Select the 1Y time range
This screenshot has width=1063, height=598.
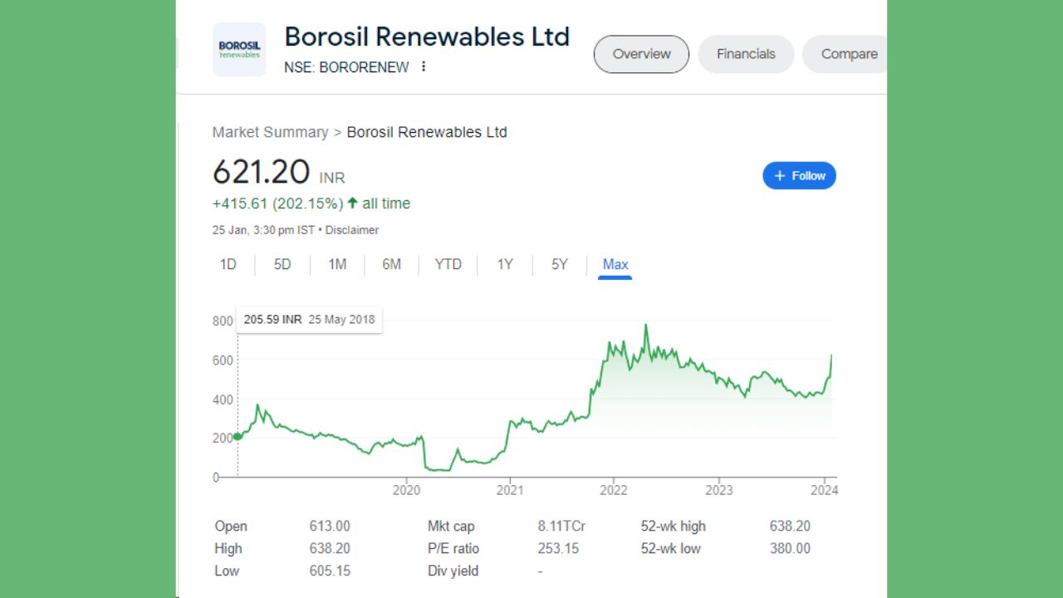tap(505, 264)
